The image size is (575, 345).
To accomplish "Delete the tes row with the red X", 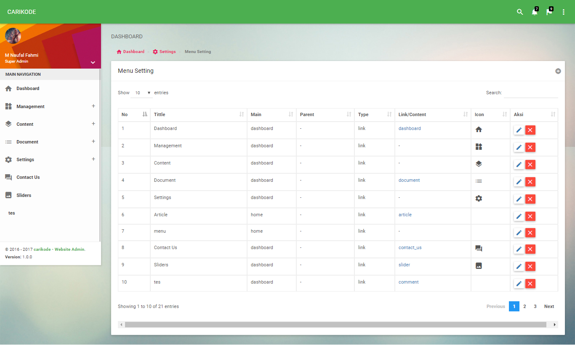I will (x=530, y=284).
